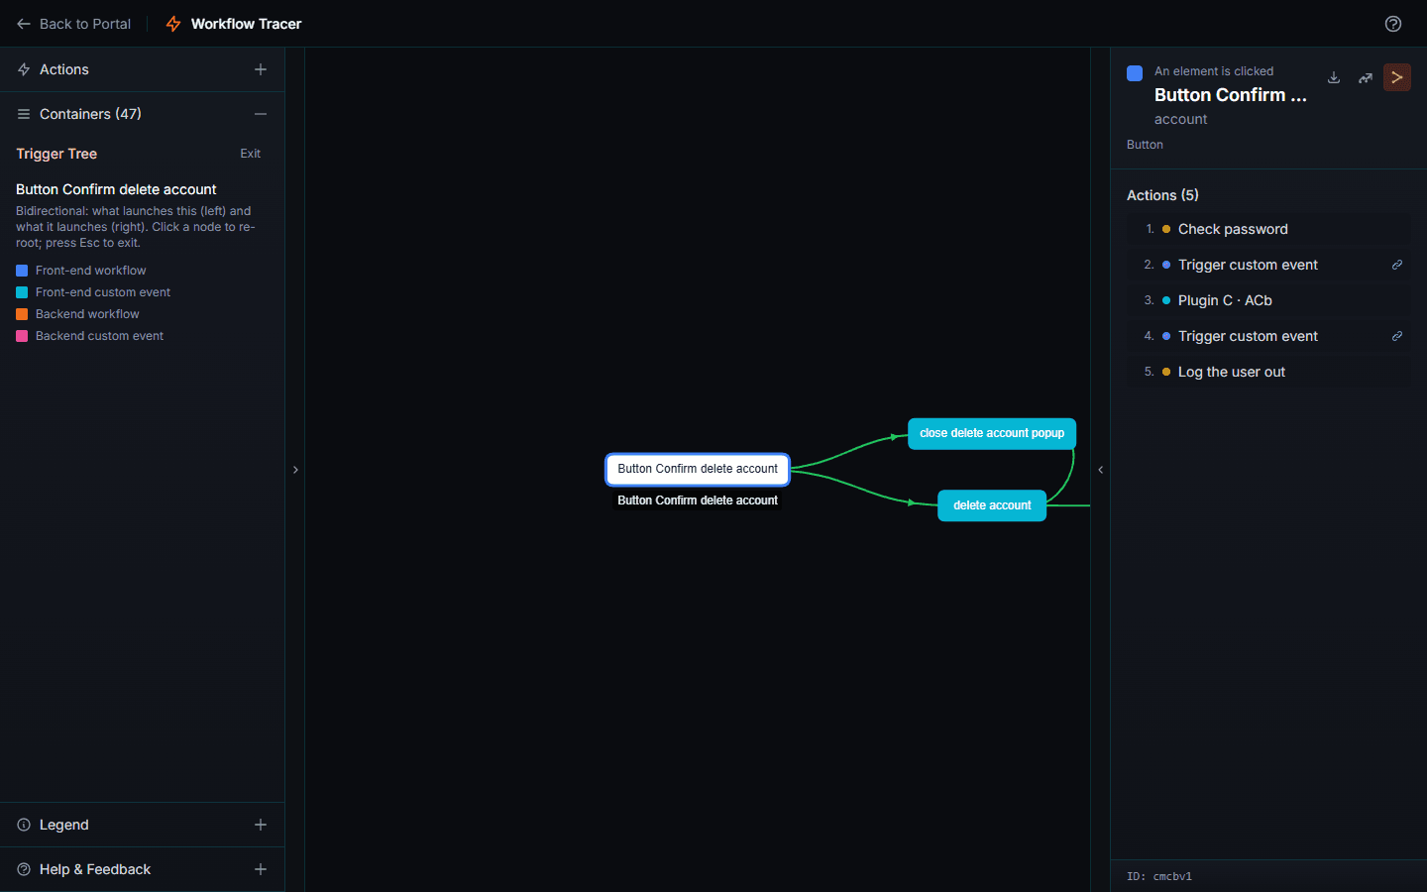
Task: Select the Button Confirm delete account node
Action: tap(698, 469)
